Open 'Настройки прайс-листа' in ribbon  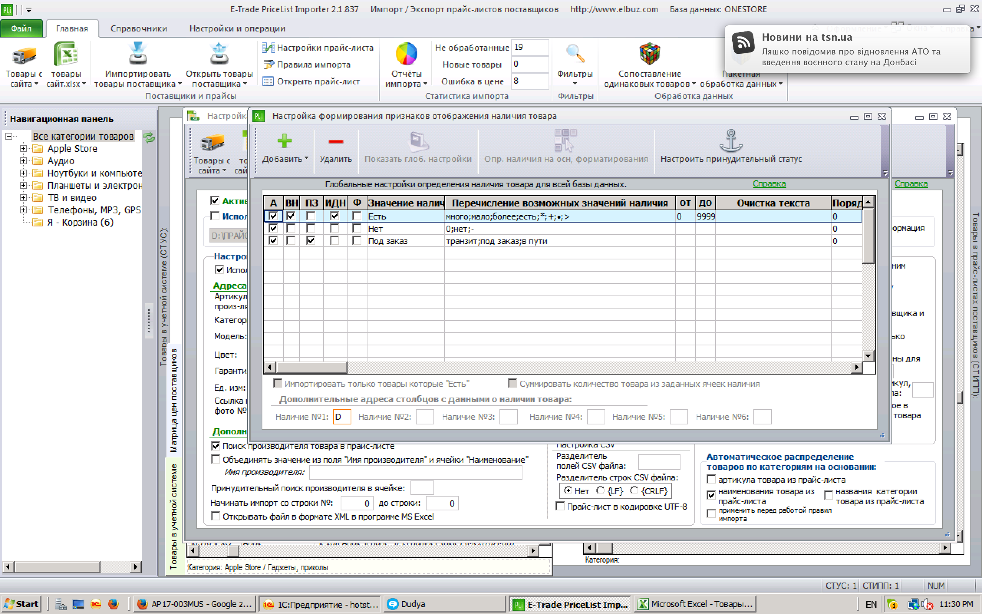point(318,48)
